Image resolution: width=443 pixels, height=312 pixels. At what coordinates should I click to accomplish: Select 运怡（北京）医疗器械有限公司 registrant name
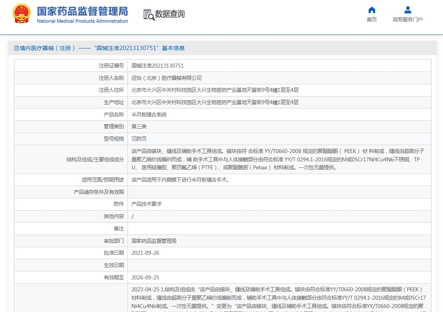click(x=166, y=78)
